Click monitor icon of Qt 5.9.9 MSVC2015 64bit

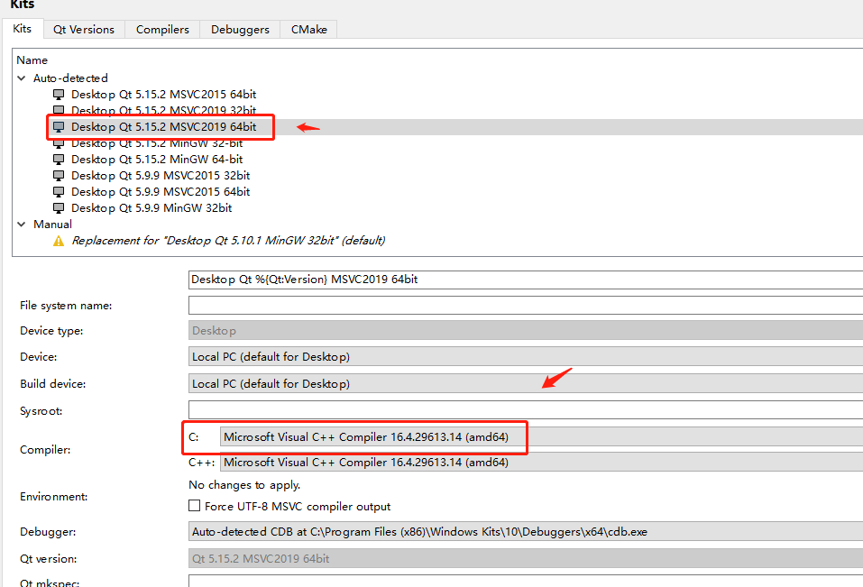pos(59,192)
